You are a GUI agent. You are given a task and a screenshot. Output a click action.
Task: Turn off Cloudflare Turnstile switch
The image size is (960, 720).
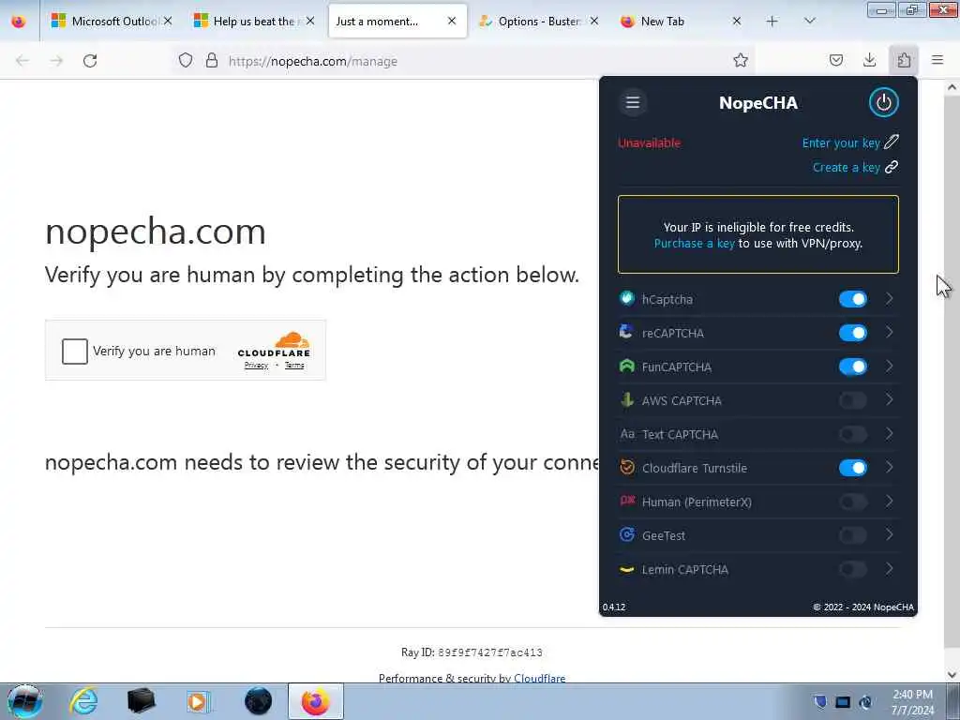(x=853, y=468)
